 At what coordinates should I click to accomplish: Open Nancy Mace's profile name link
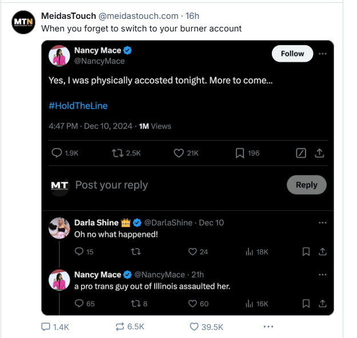coord(98,50)
